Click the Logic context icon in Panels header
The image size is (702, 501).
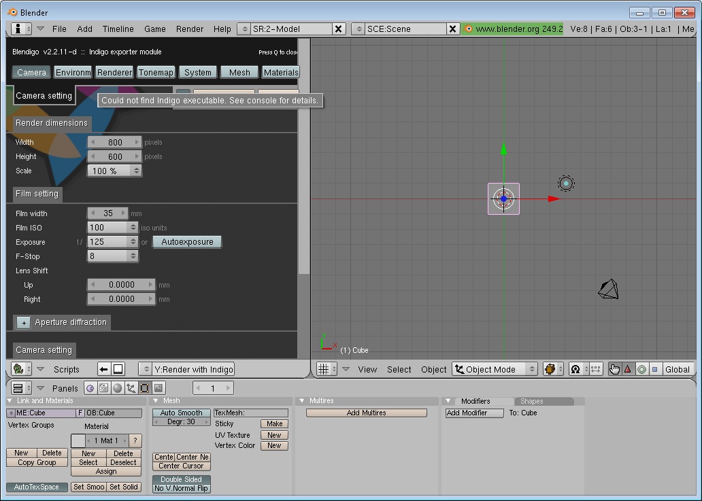(x=90, y=388)
